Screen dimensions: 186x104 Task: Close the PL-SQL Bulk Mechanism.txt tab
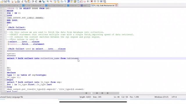116,5
